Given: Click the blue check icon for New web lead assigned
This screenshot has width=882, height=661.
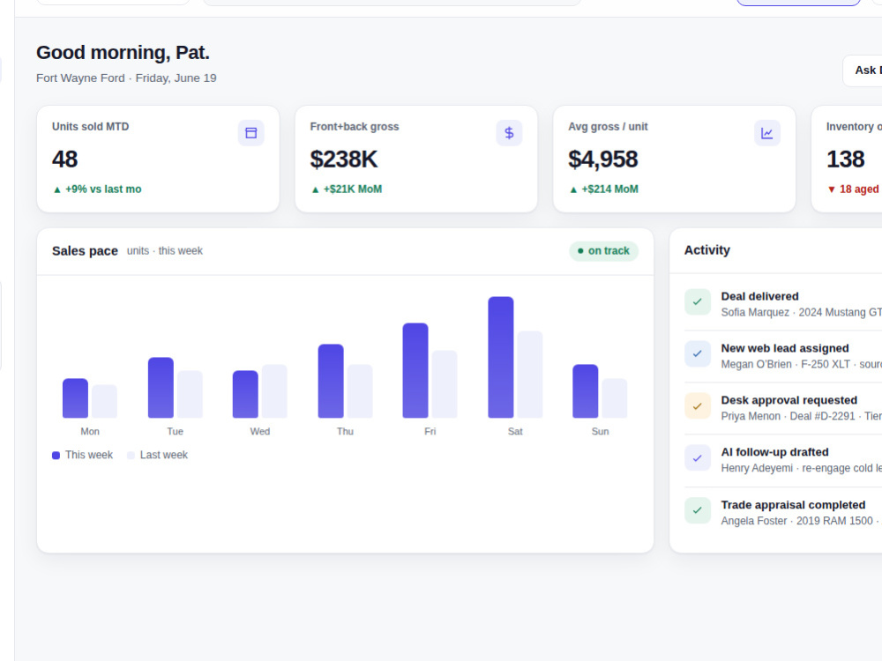Looking at the screenshot, I should coord(698,354).
